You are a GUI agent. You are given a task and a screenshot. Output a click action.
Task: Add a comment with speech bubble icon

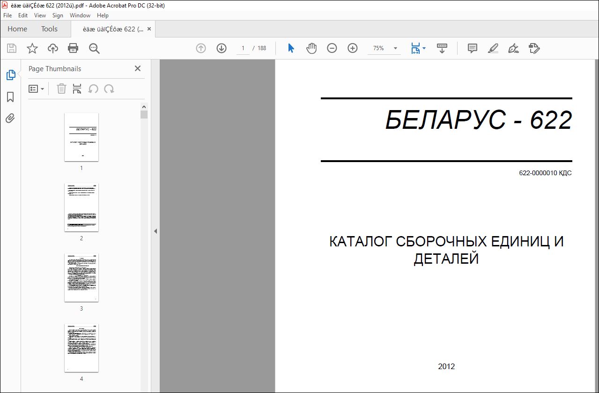coord(473,48)
